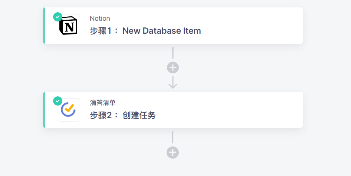Click the connector line below the 滴答清单 card
351x176 pixels.
pos(173,137)
